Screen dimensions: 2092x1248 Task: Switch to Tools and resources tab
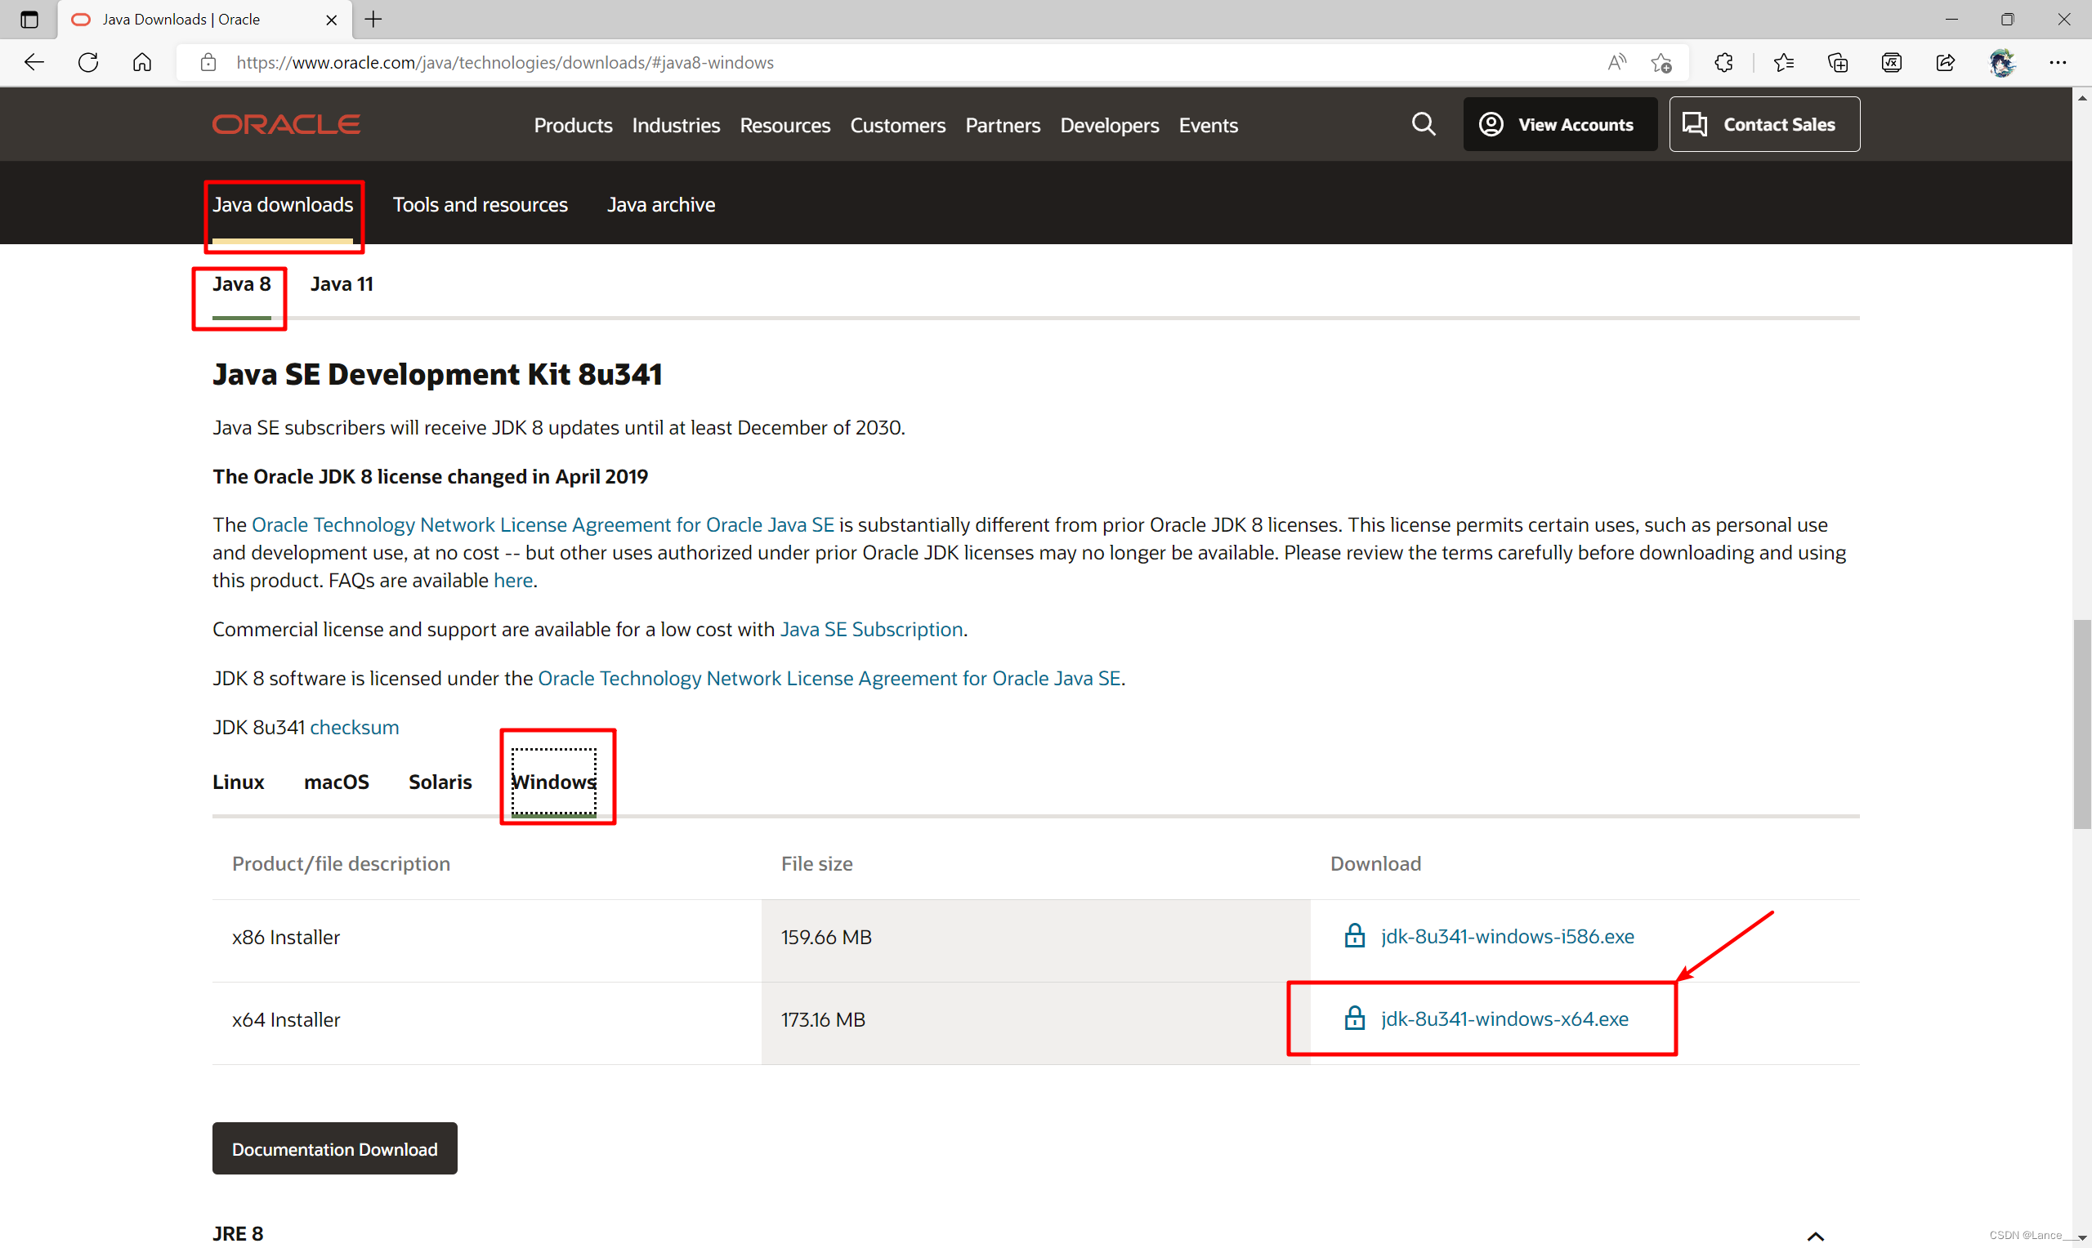[x=481, y=204]
